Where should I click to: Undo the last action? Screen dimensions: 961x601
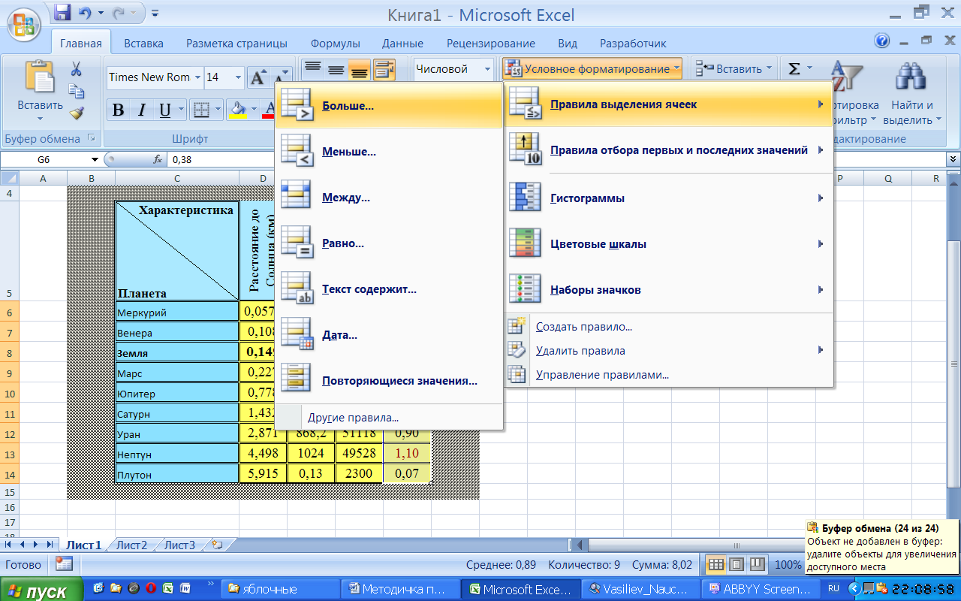point(85,13)
